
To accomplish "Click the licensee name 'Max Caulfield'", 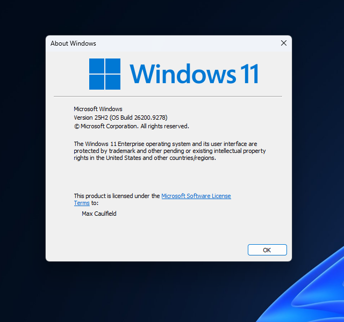I will tap(99, 214).
